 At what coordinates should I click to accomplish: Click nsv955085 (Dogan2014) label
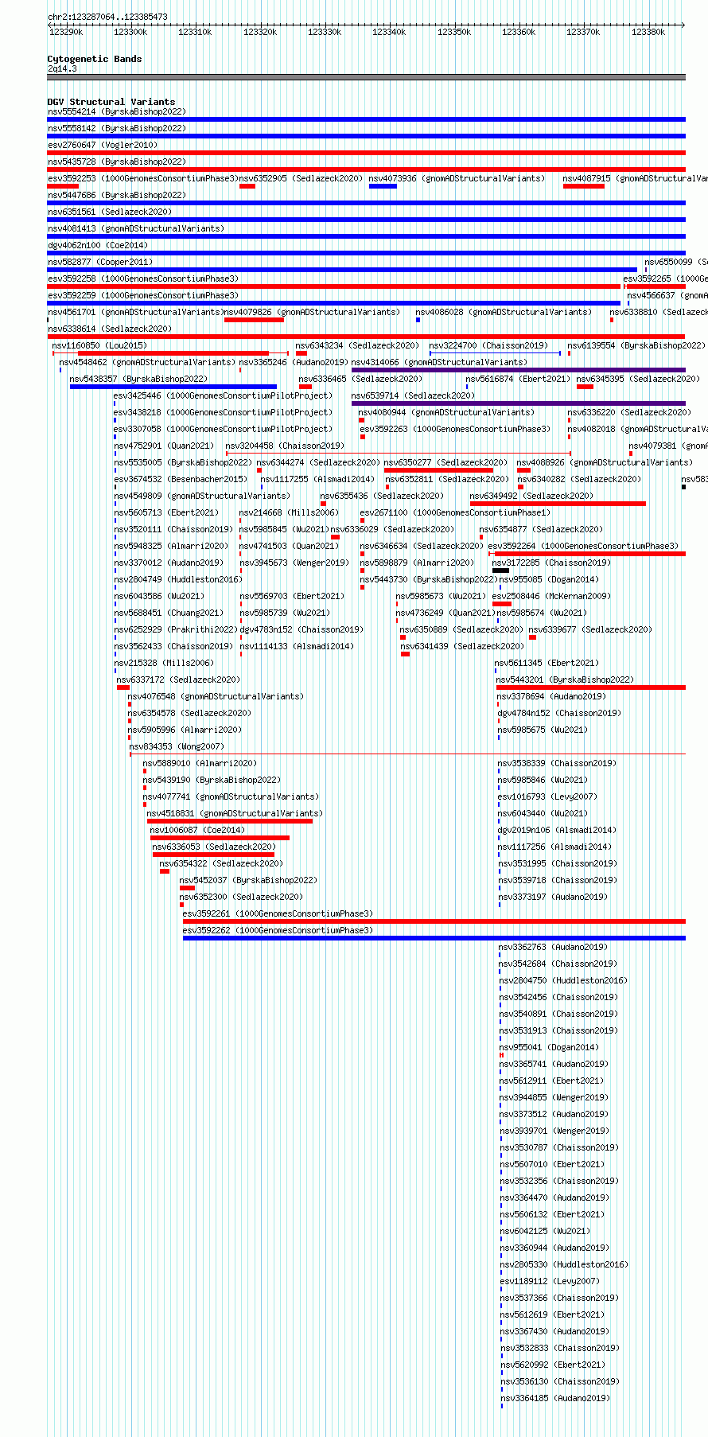point(549,580)
